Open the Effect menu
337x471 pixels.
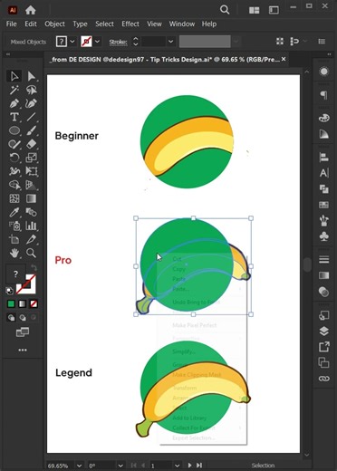pos(130,24)
